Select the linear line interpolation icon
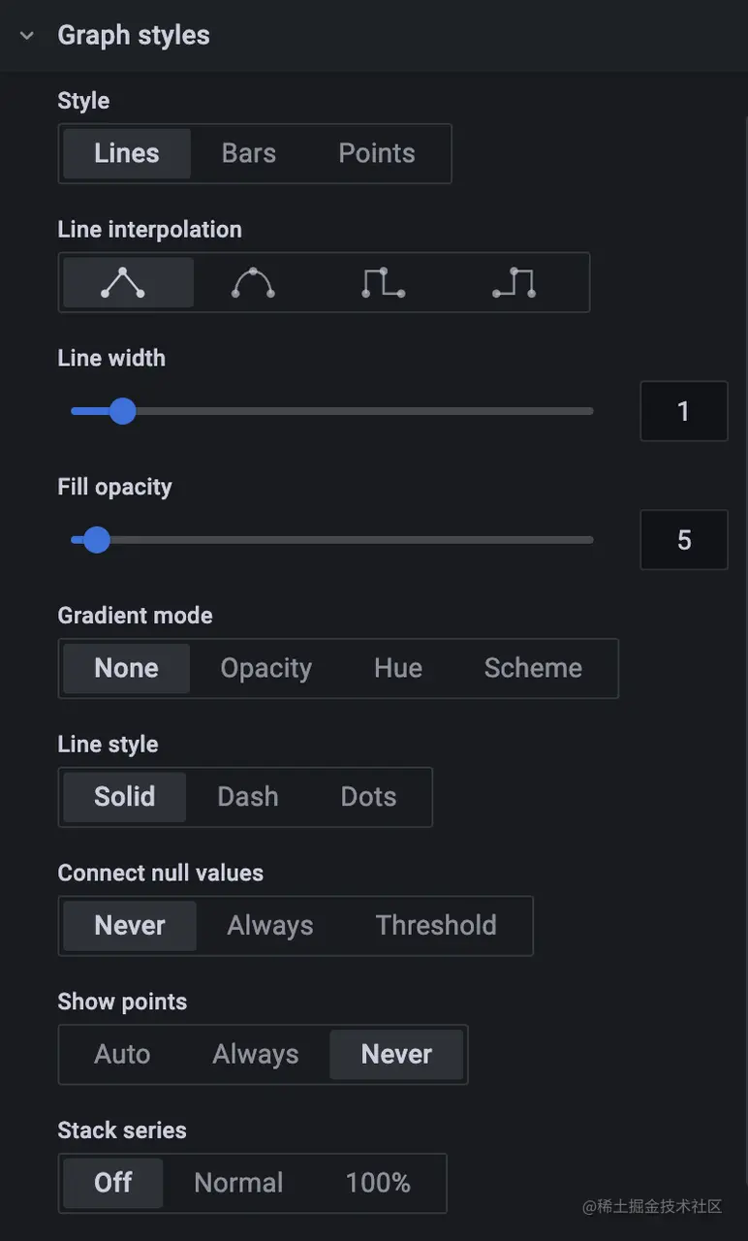748x1241 pixels. 127,282
